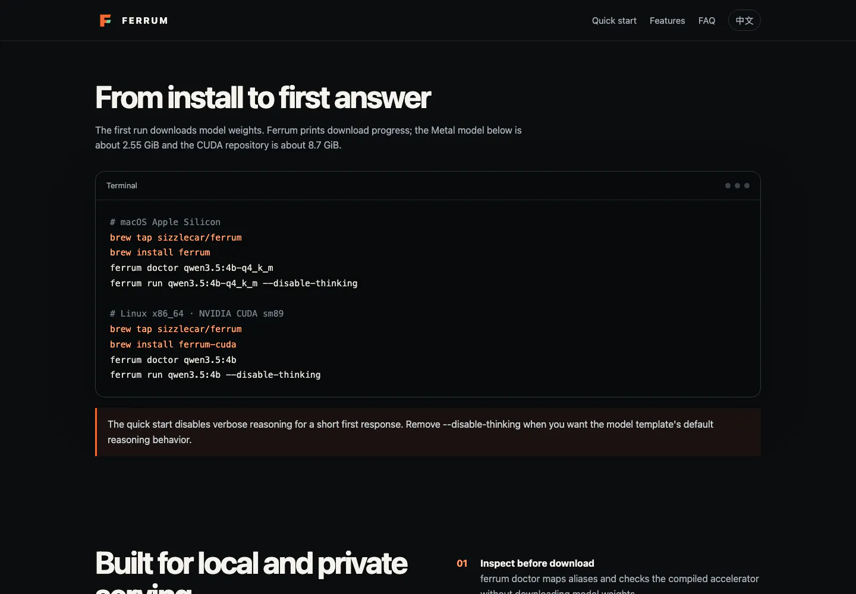Click the Terminal title label

click(122, 186)
